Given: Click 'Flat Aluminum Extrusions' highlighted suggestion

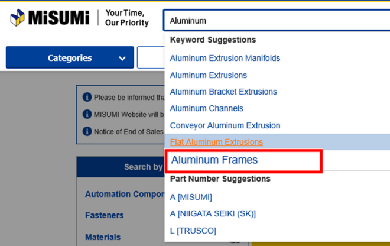Looking at the screenshot, I should [x=216, y=142].
